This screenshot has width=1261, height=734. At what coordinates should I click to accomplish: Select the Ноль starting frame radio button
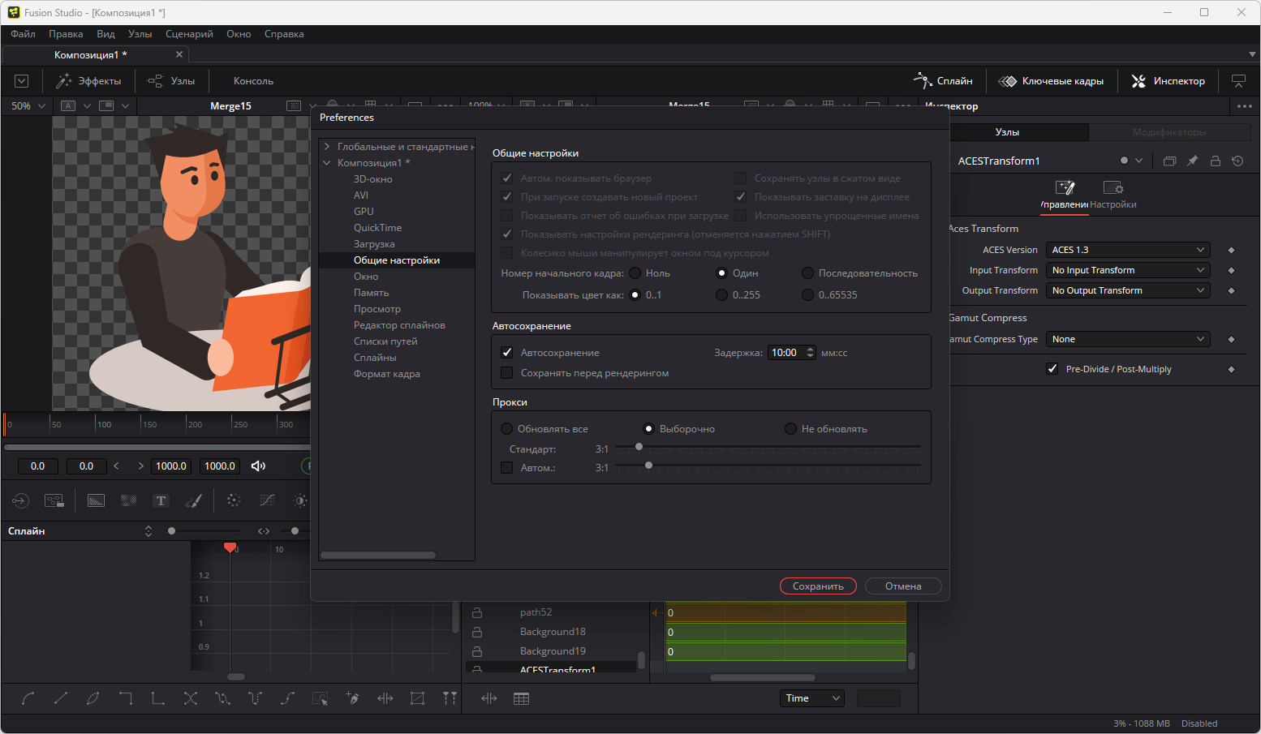point(635,273)
